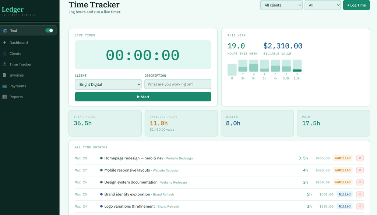Click the 'Mar 24' date
This screenshot has width=377, height=215.
(81, 206)
